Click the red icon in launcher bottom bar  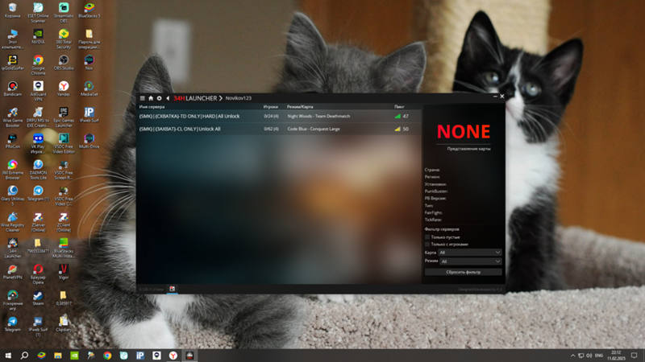coord(172,289)
